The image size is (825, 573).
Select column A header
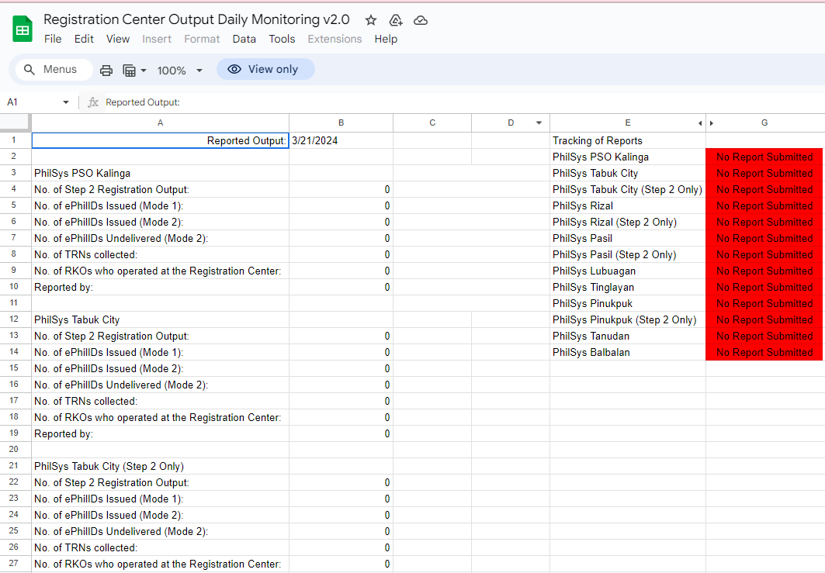161,123
